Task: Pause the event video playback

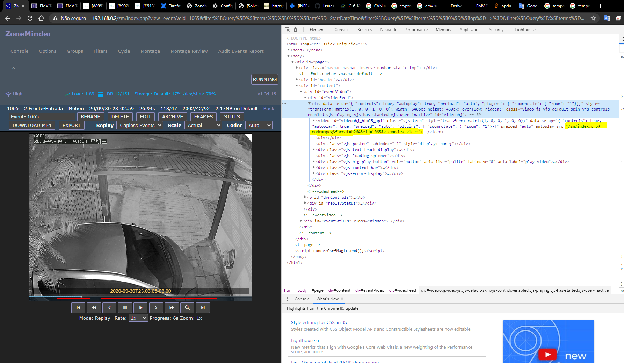Action: (x=125, y=308)
